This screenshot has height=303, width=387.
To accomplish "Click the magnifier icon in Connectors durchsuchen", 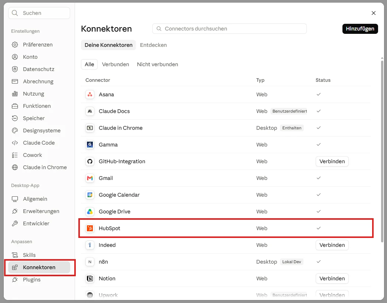I will pos(159,29).
